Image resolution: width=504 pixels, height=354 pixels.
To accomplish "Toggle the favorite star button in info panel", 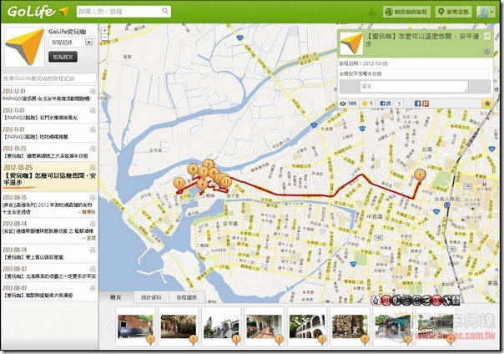I will click(487, 104).
